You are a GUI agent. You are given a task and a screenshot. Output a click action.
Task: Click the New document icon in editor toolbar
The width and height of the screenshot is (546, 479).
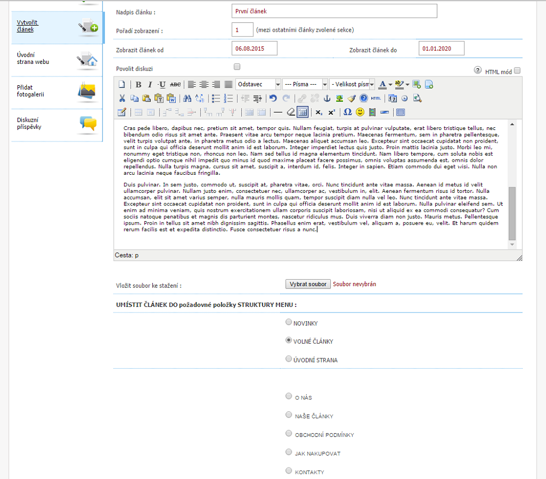(x=122, y=84)
